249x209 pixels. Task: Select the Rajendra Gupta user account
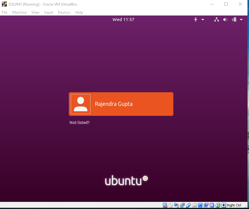[121, 104]
